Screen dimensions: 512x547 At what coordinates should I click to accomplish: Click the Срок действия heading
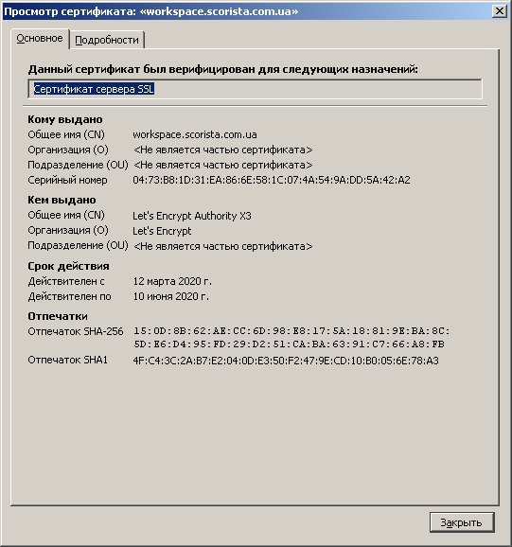[69, 266]
